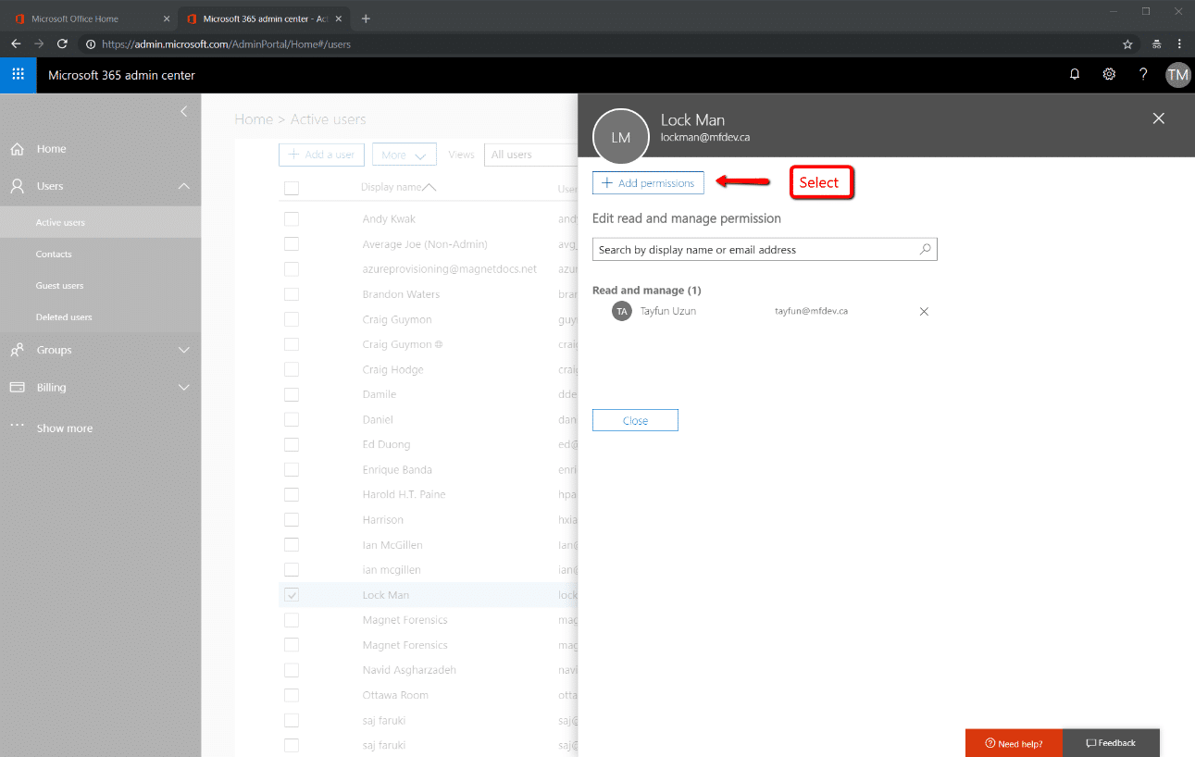Click the search magnifier icon

click(x=925, y=249)
